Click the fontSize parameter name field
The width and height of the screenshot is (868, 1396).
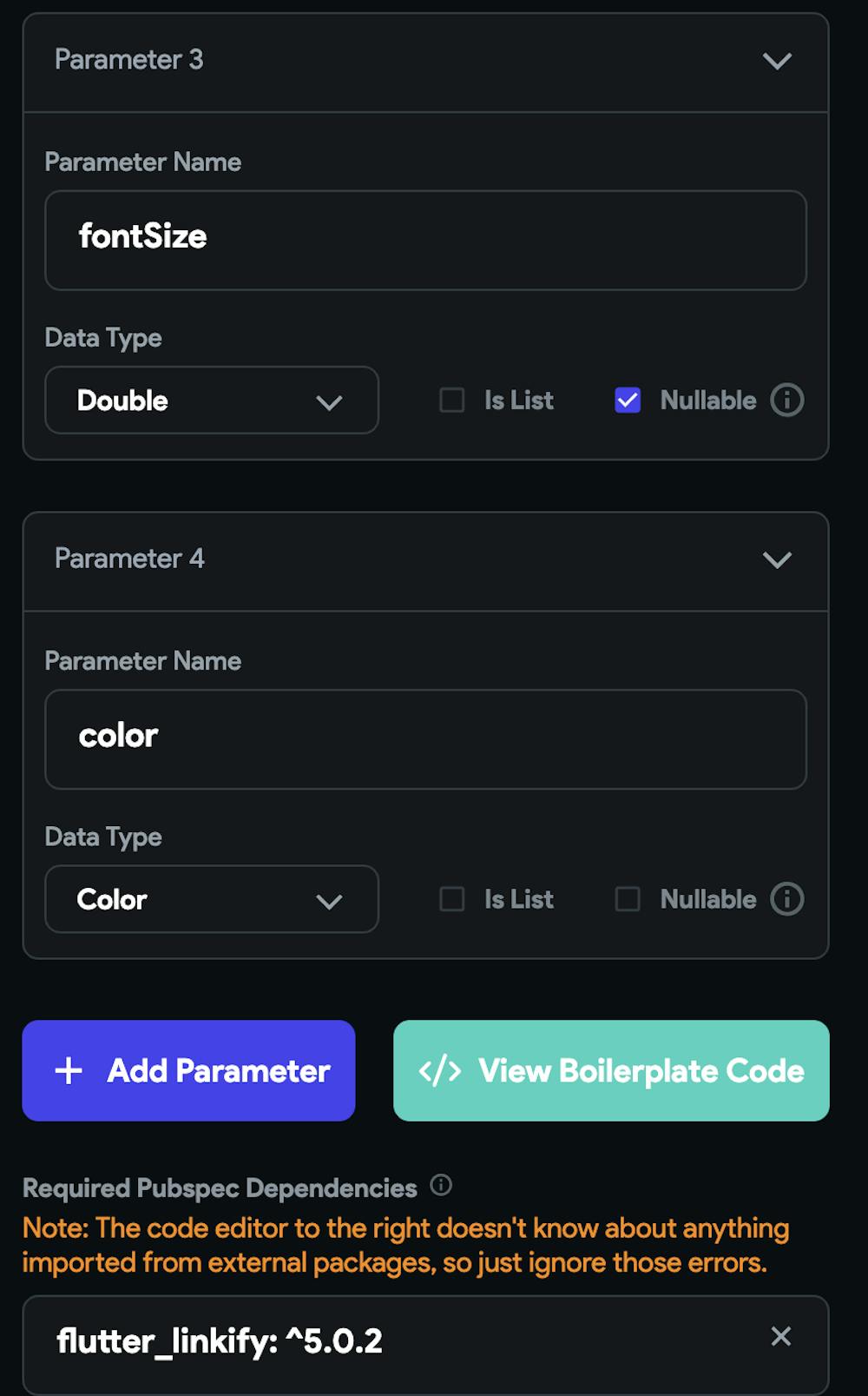point(425,240)
